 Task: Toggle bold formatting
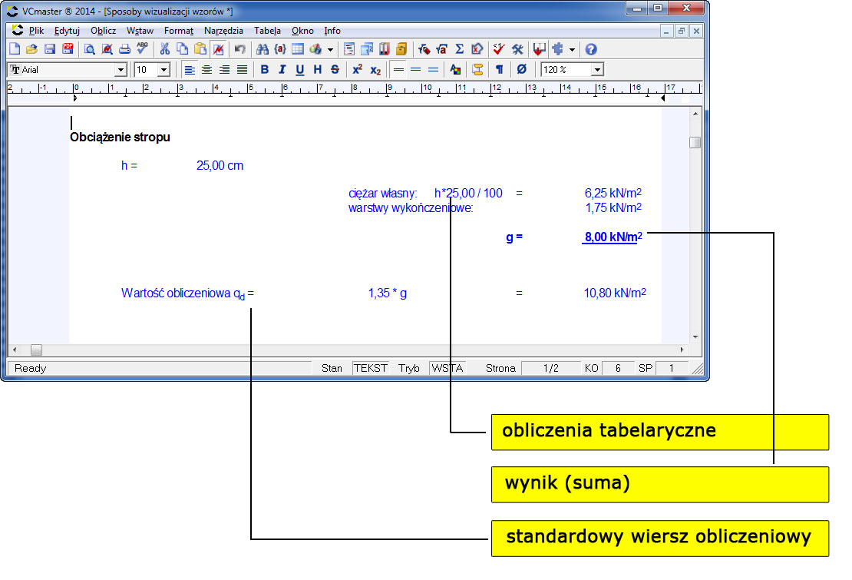[x=265, y=69]
